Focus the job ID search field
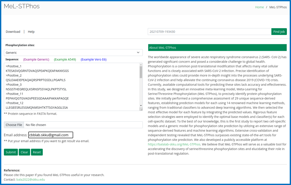The width and height of the screenshot is (291, 185). tap(209, 32)
